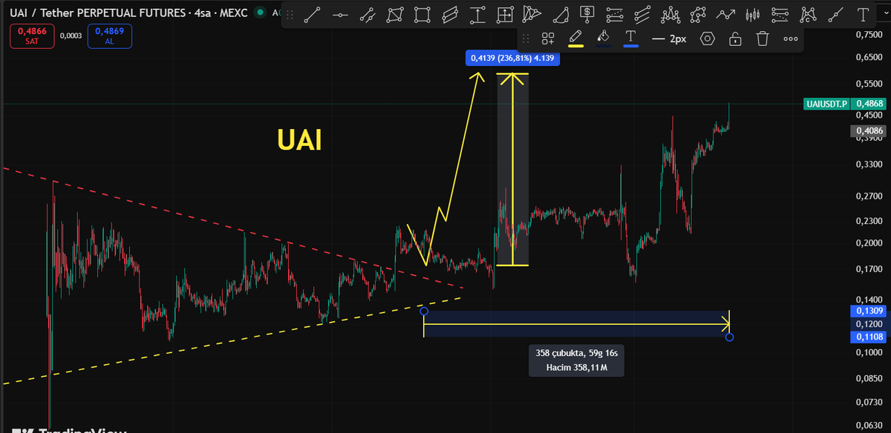Click the 0,2000 price axis label
This screenshot has height=433, width=891.
click(869, 243)
